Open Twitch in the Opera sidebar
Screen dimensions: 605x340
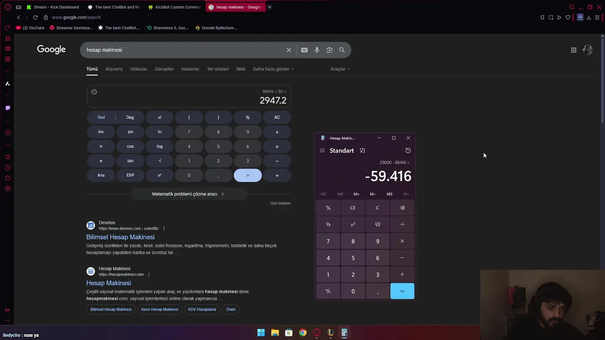pyautogui.click(x=8, y=108)
